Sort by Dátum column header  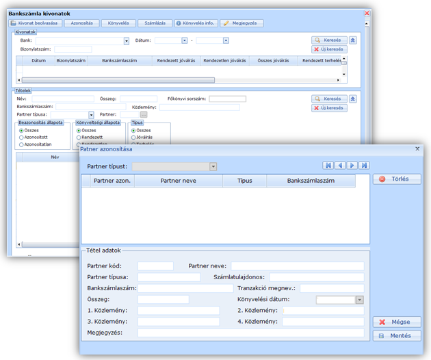click(39, 60)
